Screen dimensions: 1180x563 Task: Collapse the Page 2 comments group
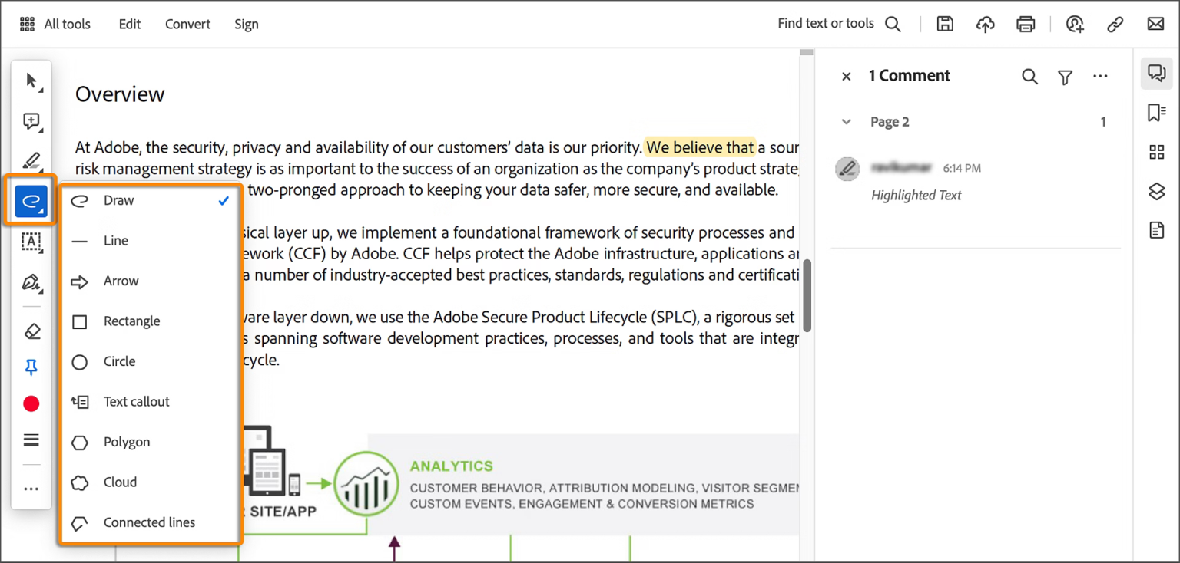[847, 122]
